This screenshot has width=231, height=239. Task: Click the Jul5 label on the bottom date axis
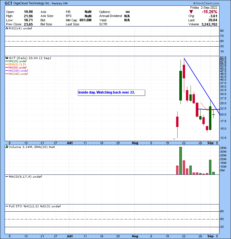[x=70, y=236]
